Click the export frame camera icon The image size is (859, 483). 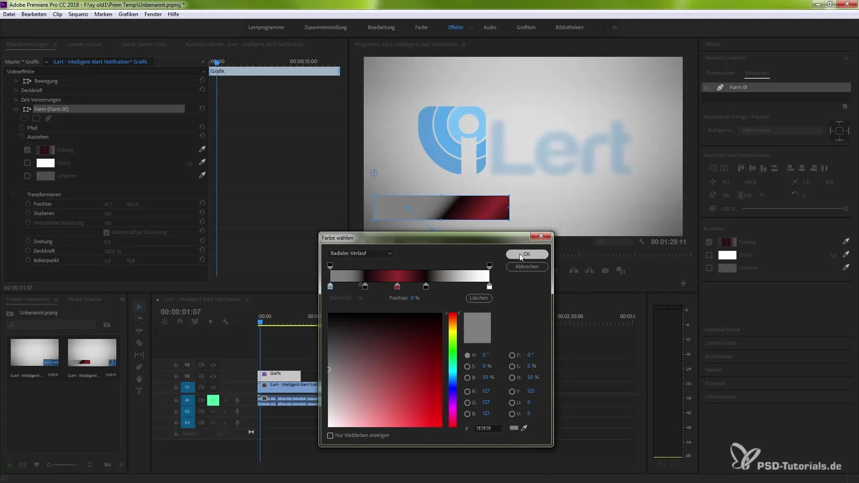[605, 271]
